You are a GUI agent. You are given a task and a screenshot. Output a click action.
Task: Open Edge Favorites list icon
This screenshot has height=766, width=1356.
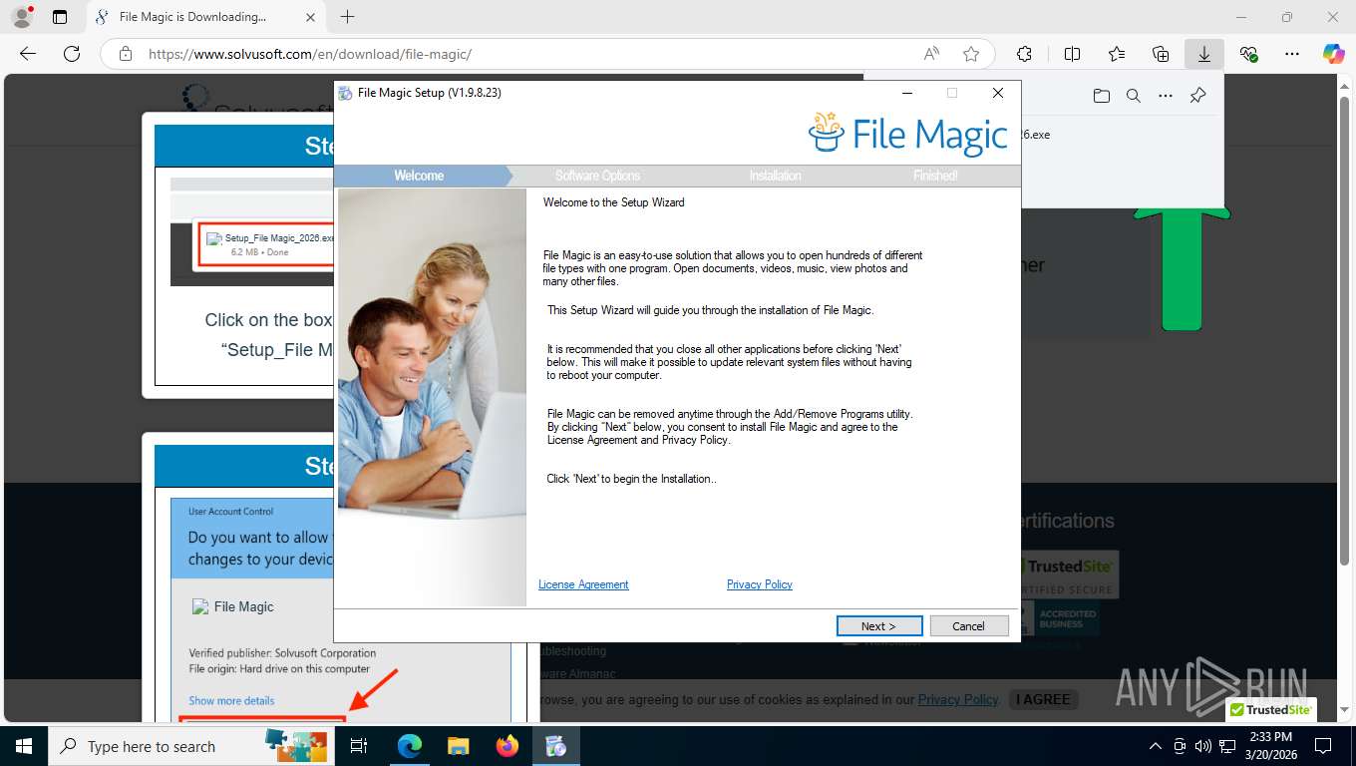coord(1117,54)
